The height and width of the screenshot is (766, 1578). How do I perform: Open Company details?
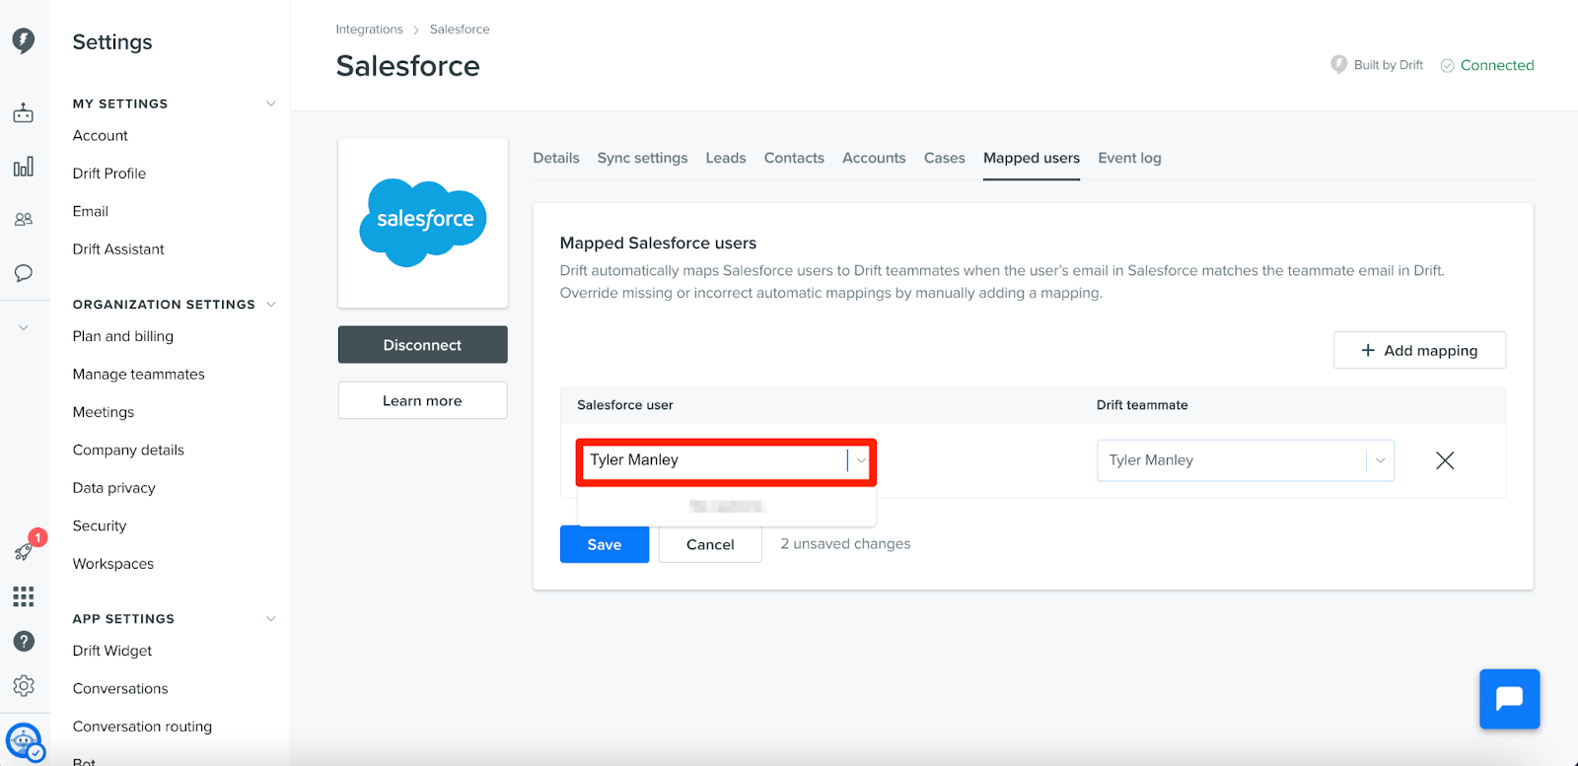pos(128,451)
